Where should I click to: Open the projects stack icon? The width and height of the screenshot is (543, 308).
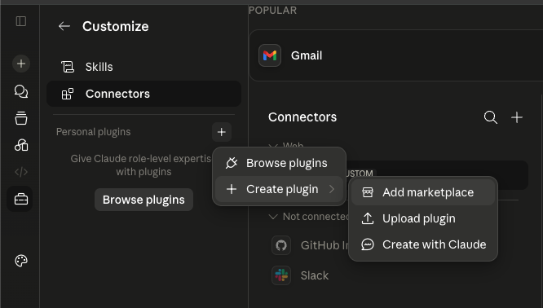21,118
